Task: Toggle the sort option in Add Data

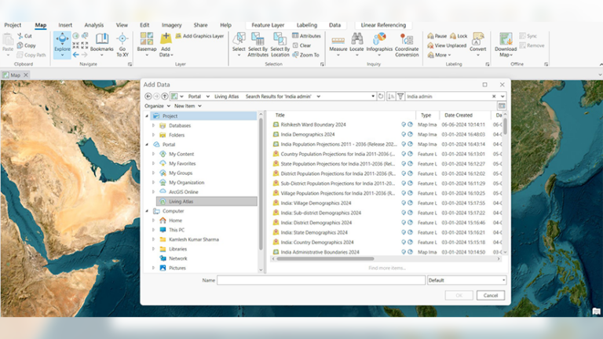Action: pos(391,96)
